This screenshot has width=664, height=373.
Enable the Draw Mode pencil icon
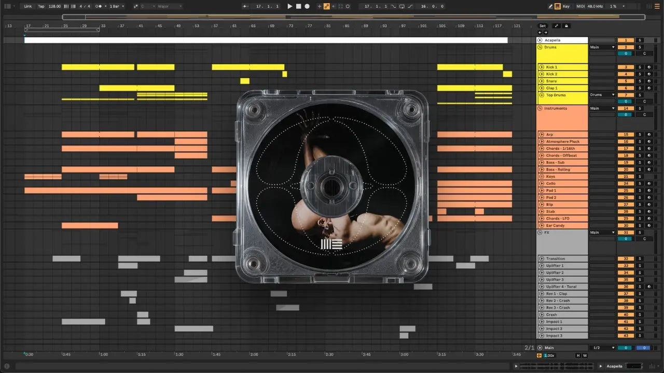click(550, 6)
